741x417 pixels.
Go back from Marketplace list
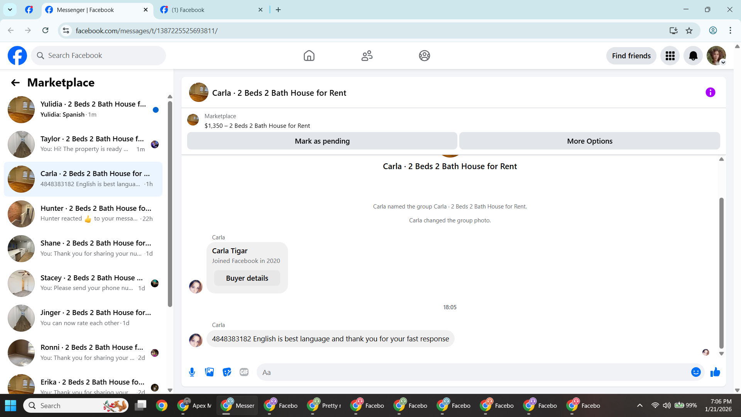click(15, 83)
